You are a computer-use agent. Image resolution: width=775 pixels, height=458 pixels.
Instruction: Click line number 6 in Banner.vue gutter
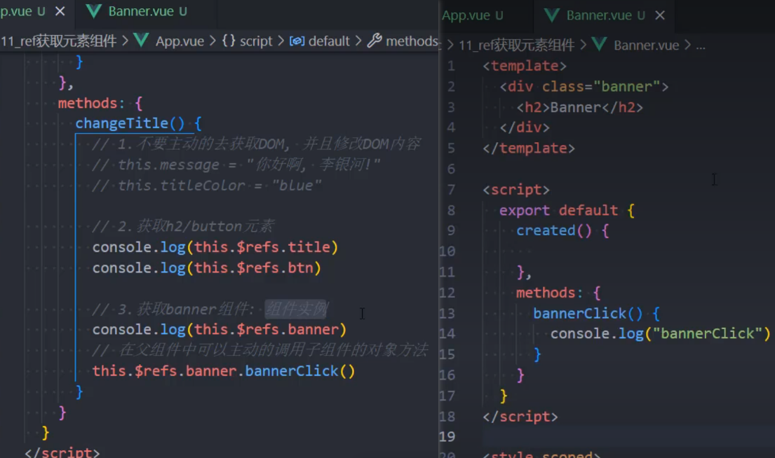[x=451, y=169]
